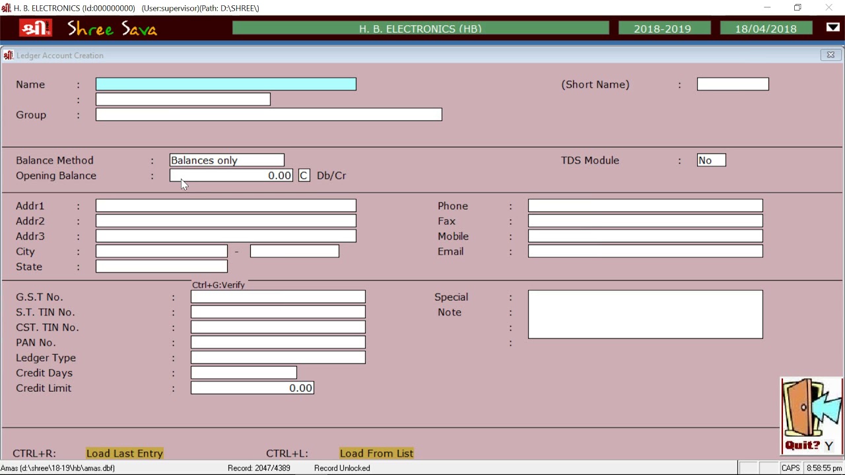Focus the ledger Name input field
Screen dimensions: 845x475
pos(226,84)
